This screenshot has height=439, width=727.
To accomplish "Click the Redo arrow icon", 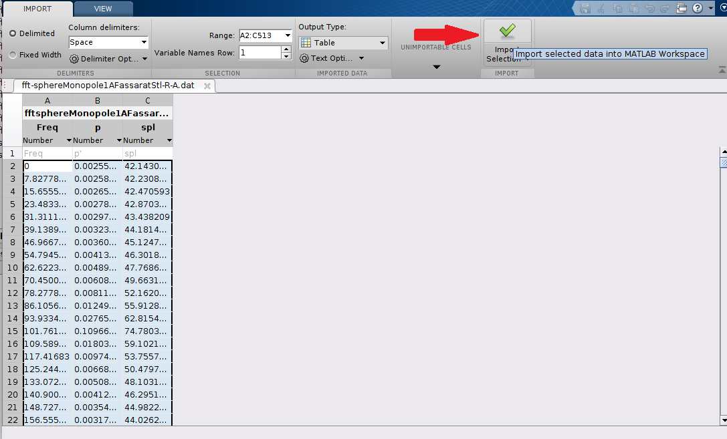I will [665, 8].
